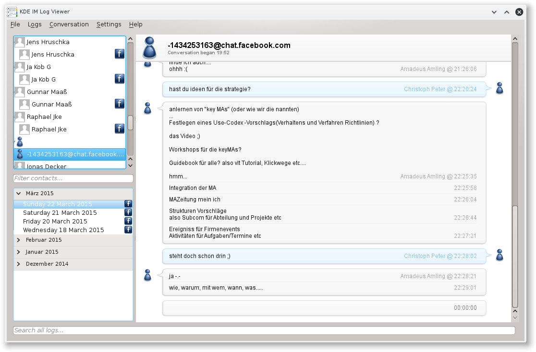536x352 pixels.
Task: Click Facebook icon on Sunday 22 March row
Action: (128, 204)
